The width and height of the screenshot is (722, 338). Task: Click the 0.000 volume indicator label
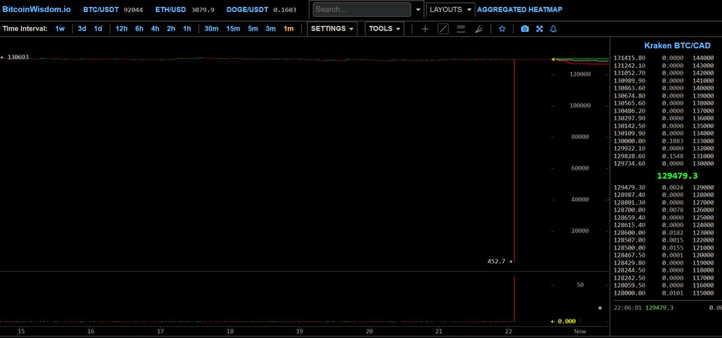[567, 321]
